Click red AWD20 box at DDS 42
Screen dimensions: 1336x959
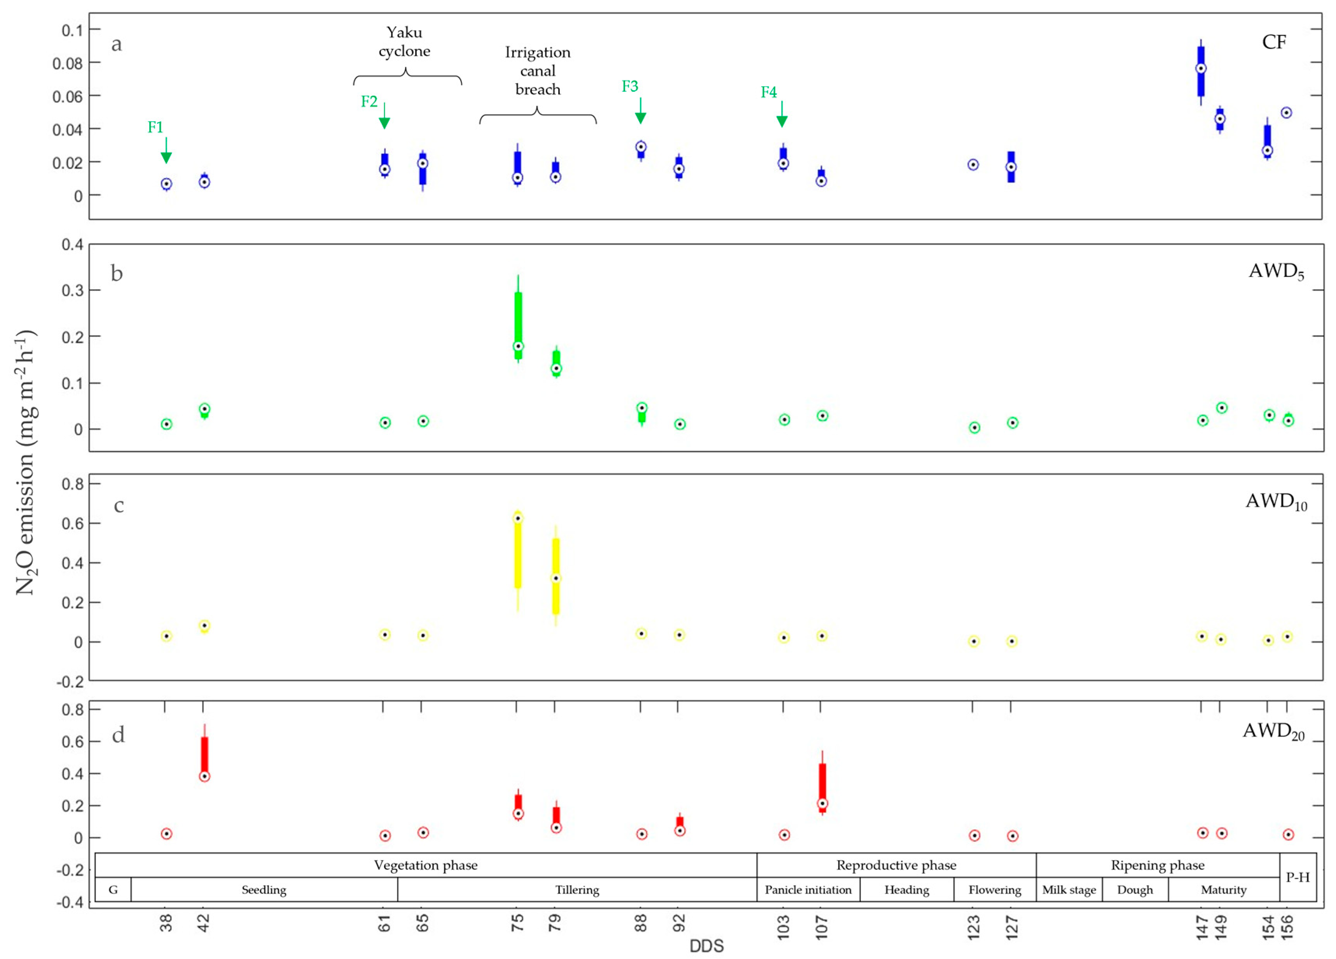click(x=204, y=756)
